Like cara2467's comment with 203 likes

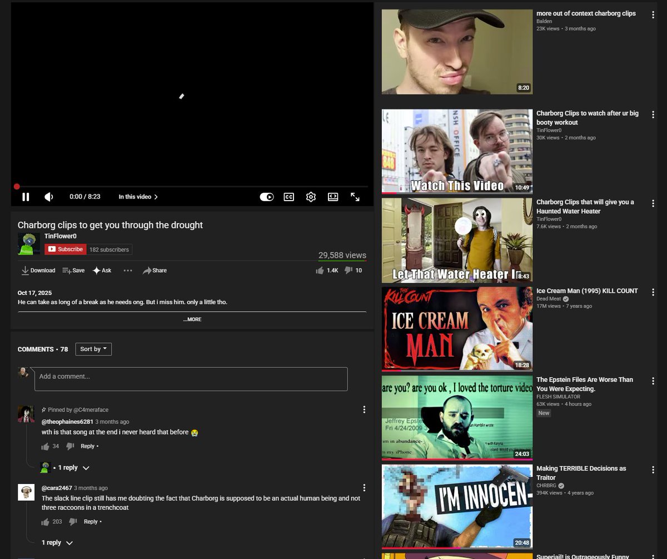coord(45,522)
